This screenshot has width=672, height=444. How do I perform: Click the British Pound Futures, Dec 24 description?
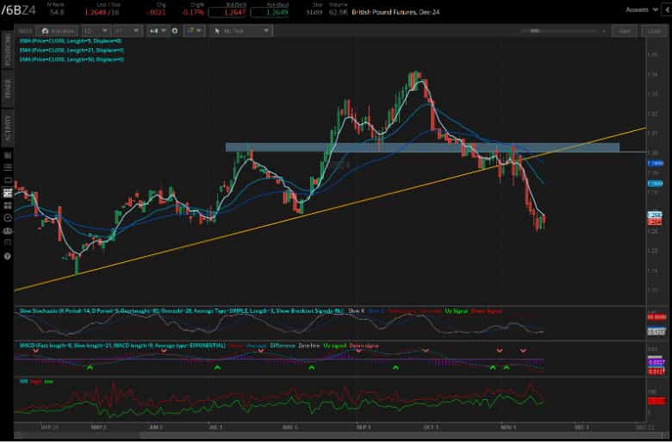395,12
